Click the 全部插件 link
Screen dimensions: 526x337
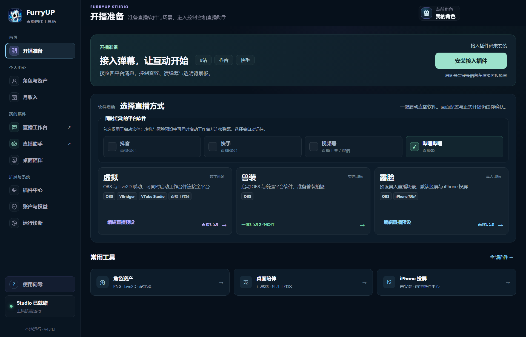point(501,257)
